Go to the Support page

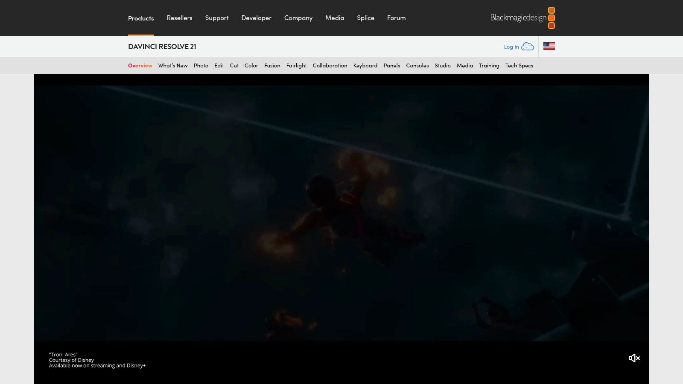[x=217, y=18]
